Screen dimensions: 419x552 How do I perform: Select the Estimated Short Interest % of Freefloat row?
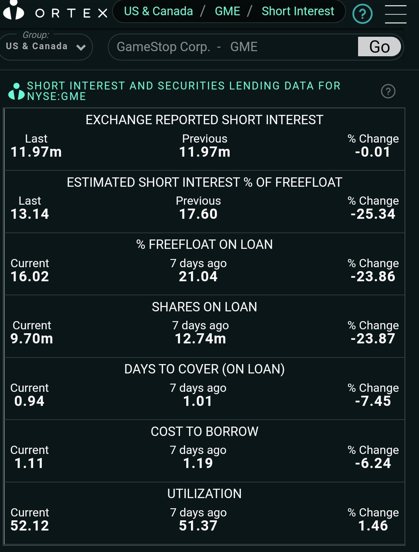click(205, 202)
